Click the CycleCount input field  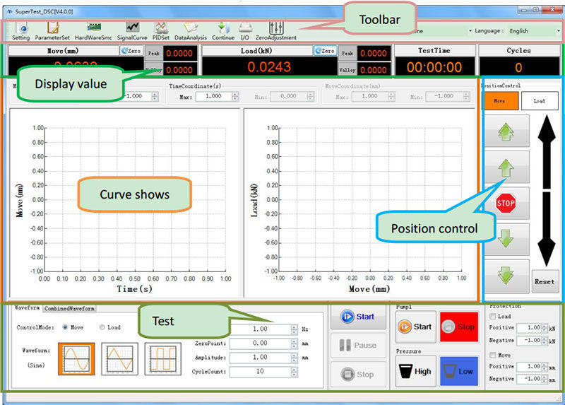click(261, 371)
